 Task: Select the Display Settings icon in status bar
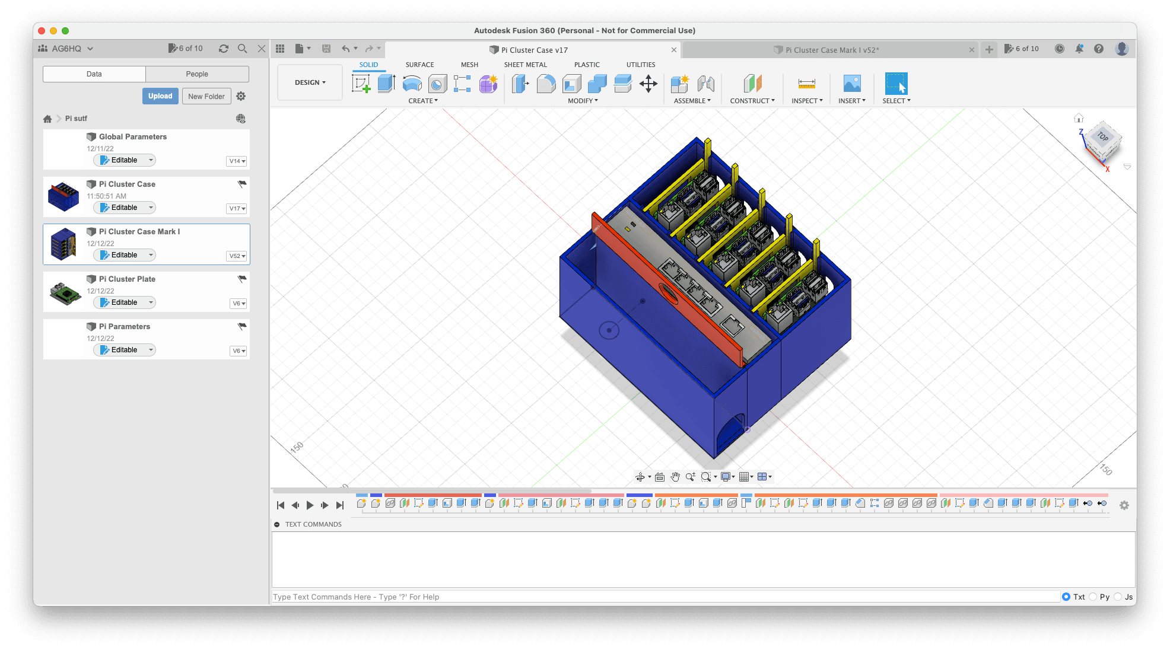coord(726,476)
